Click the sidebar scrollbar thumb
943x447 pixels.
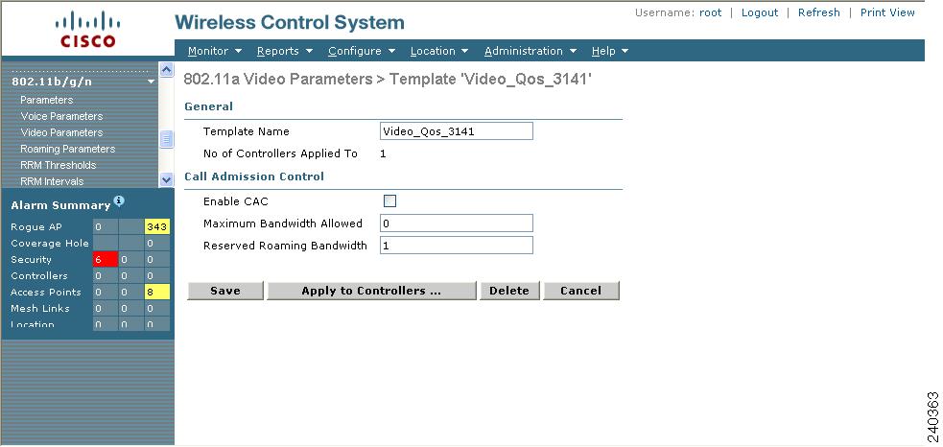[167, 140]
